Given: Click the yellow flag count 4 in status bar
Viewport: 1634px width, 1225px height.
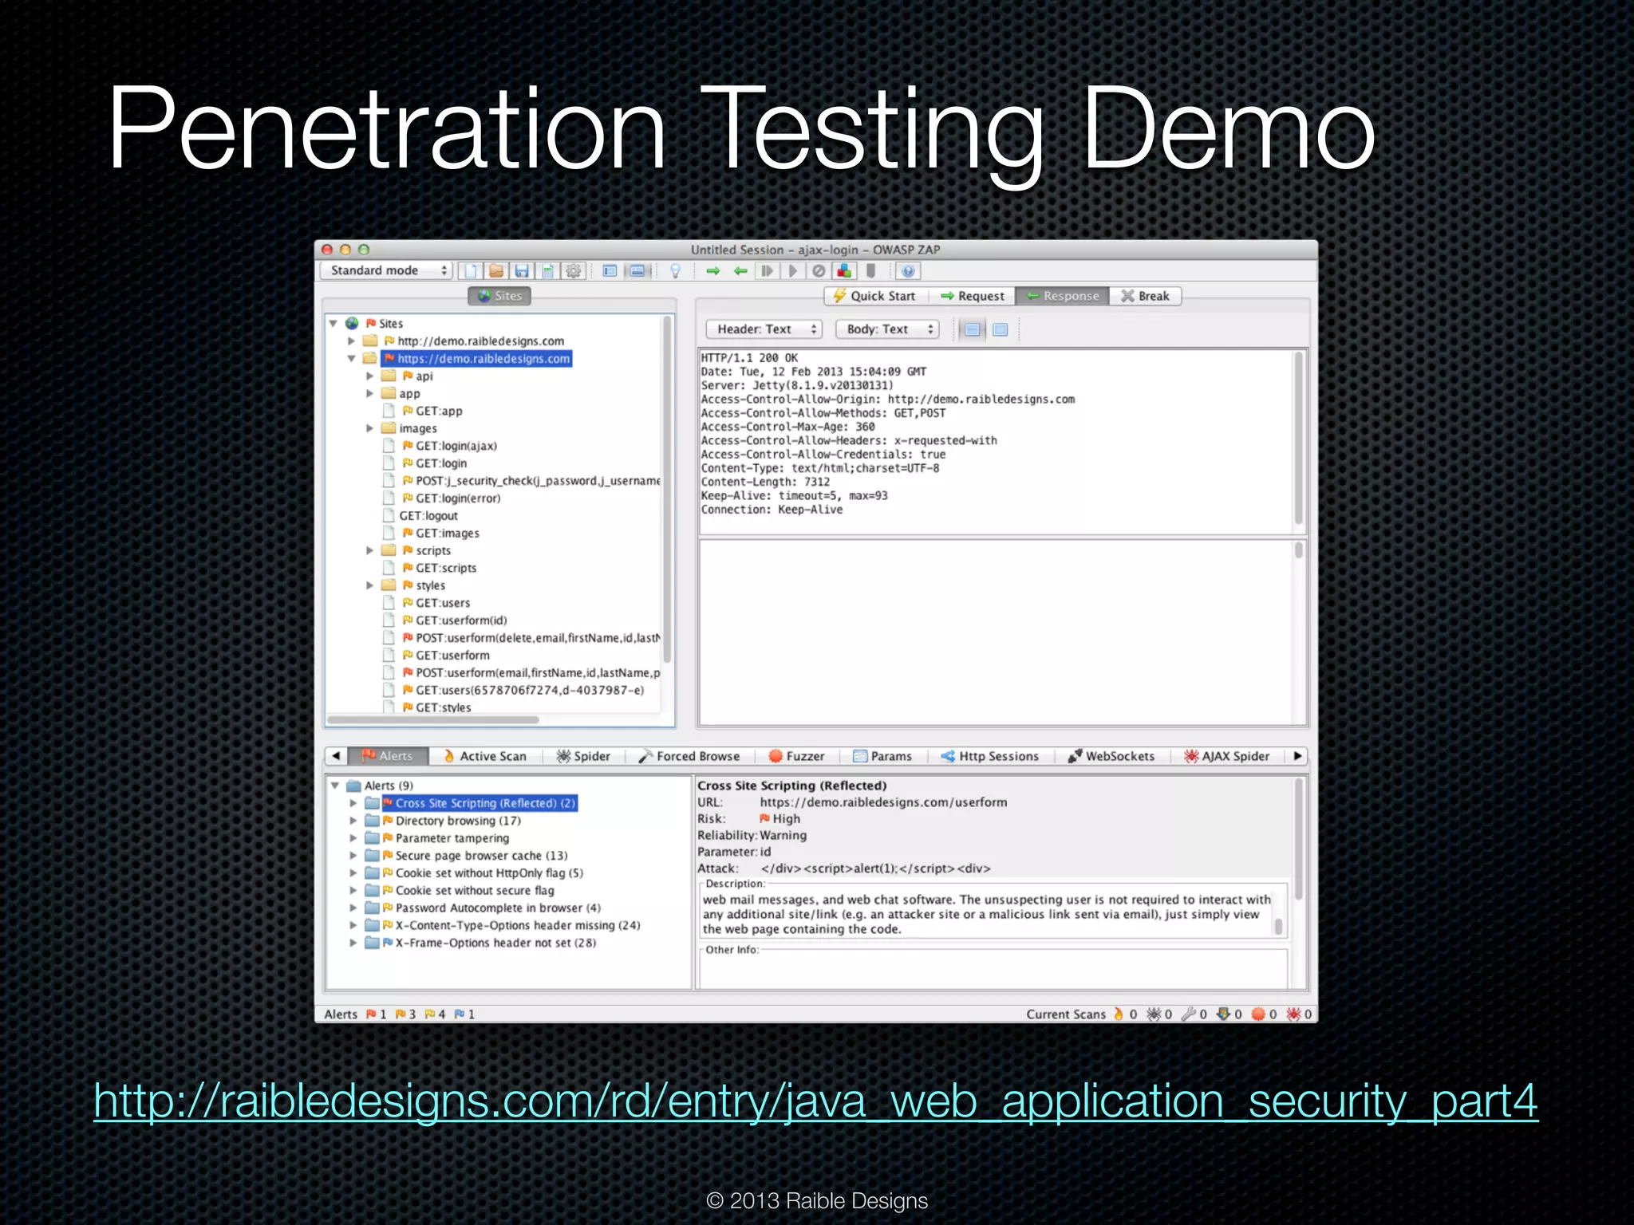Looking at the screenshot, I should tap(435, 1014).
